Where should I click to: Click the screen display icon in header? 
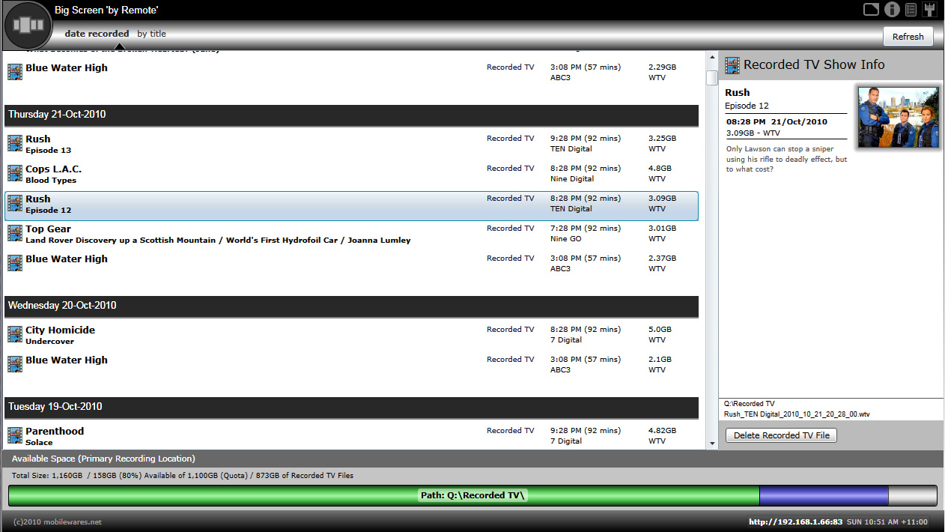(x=871, y=9)
